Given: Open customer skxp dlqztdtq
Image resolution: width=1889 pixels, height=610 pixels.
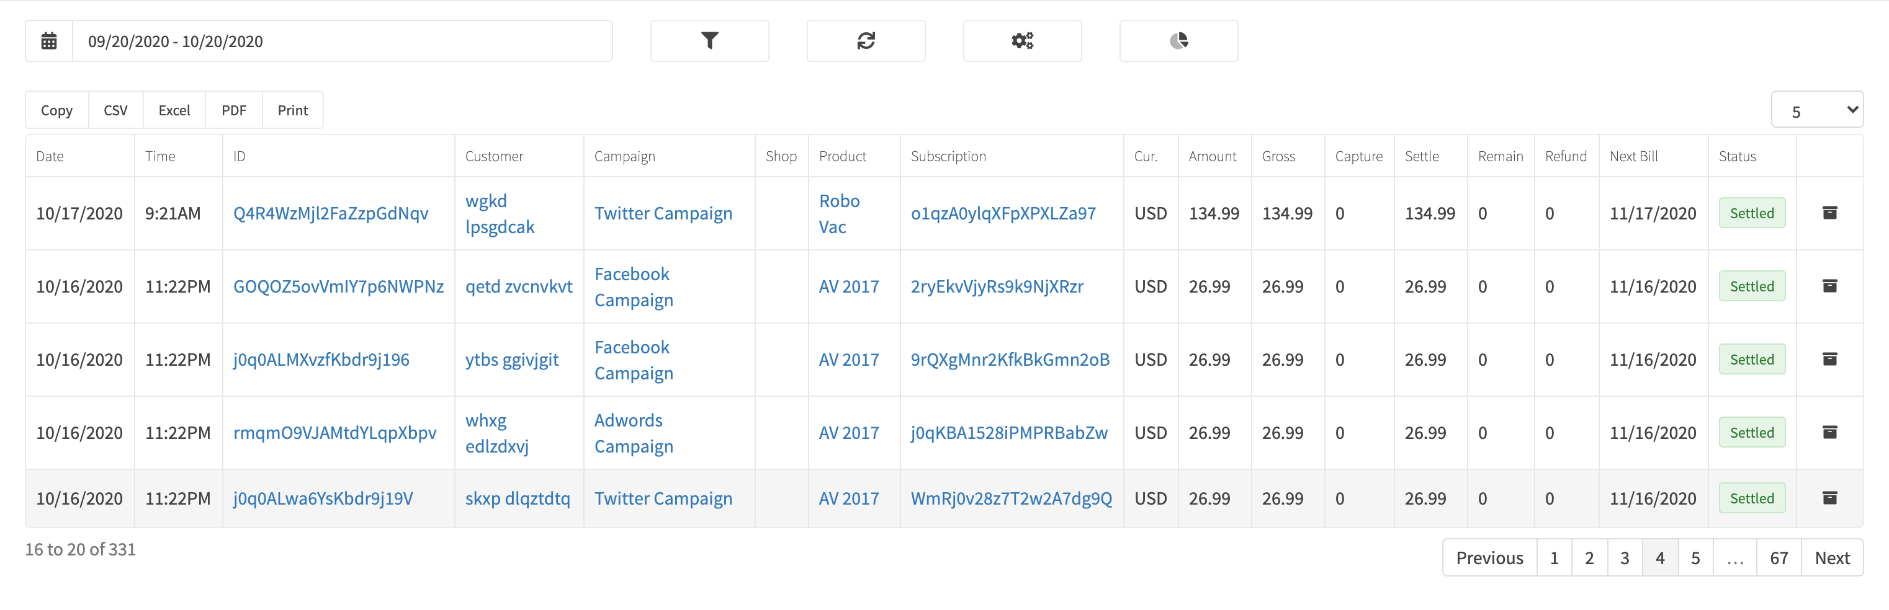Looking at the screenshot, I should 517,498.
